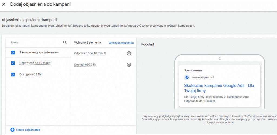Remove selected 'Odpowiedź do 10 minut!' with X icon

point(129,53)
